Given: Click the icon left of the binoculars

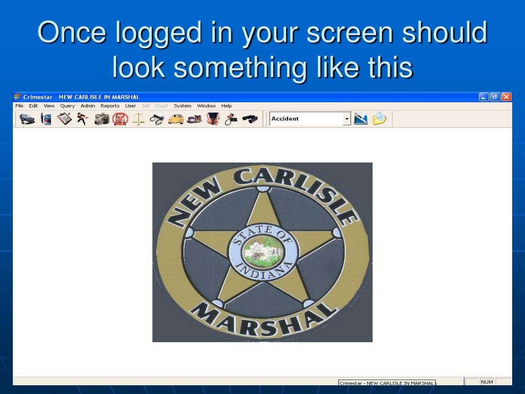Looking at the screenshot, I should pos(231,119).
